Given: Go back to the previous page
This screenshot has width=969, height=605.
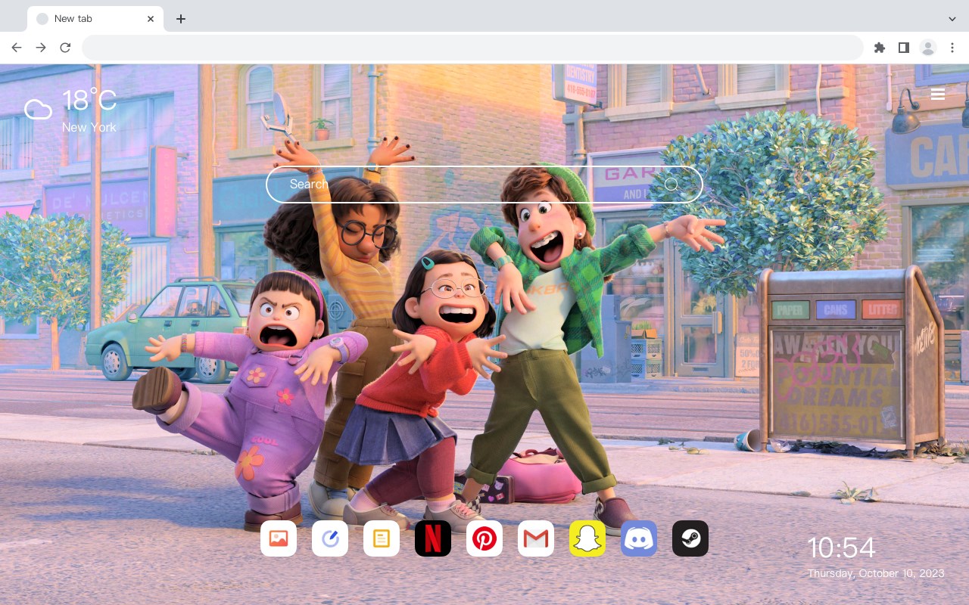Looking at the screenshot, I should tap(17, 48).
